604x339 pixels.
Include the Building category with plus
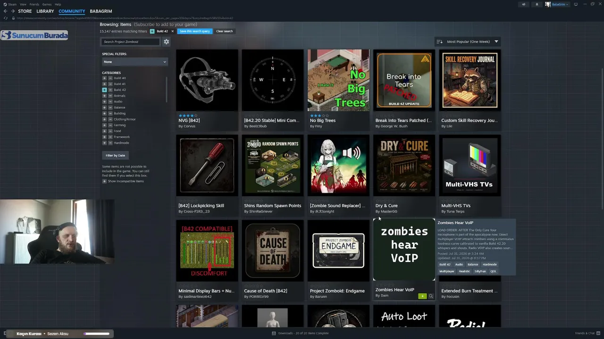coord(104,113)
